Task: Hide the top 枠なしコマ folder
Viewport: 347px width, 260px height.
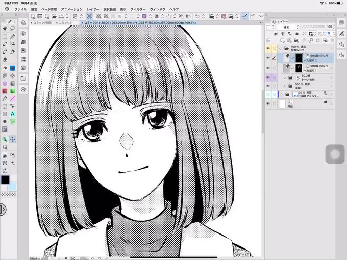Action: (268, 48)
